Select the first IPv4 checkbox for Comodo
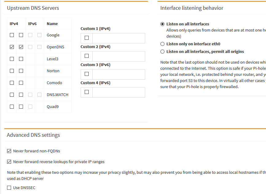 (x=12, y=83)
